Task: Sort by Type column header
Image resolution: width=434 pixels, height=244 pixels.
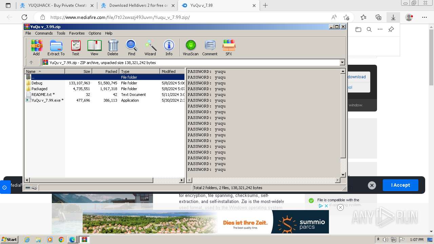Action: coord(139,71)
